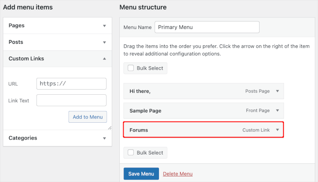
Task: Click the Add to Menu button
Action: 87,117
